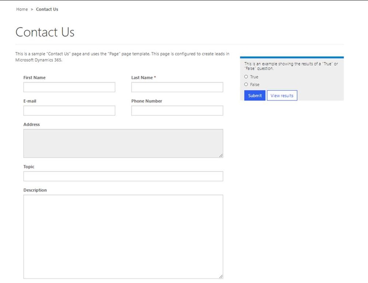
Task: Click the Home breadcrumb link
Action: tap(22, 9)
